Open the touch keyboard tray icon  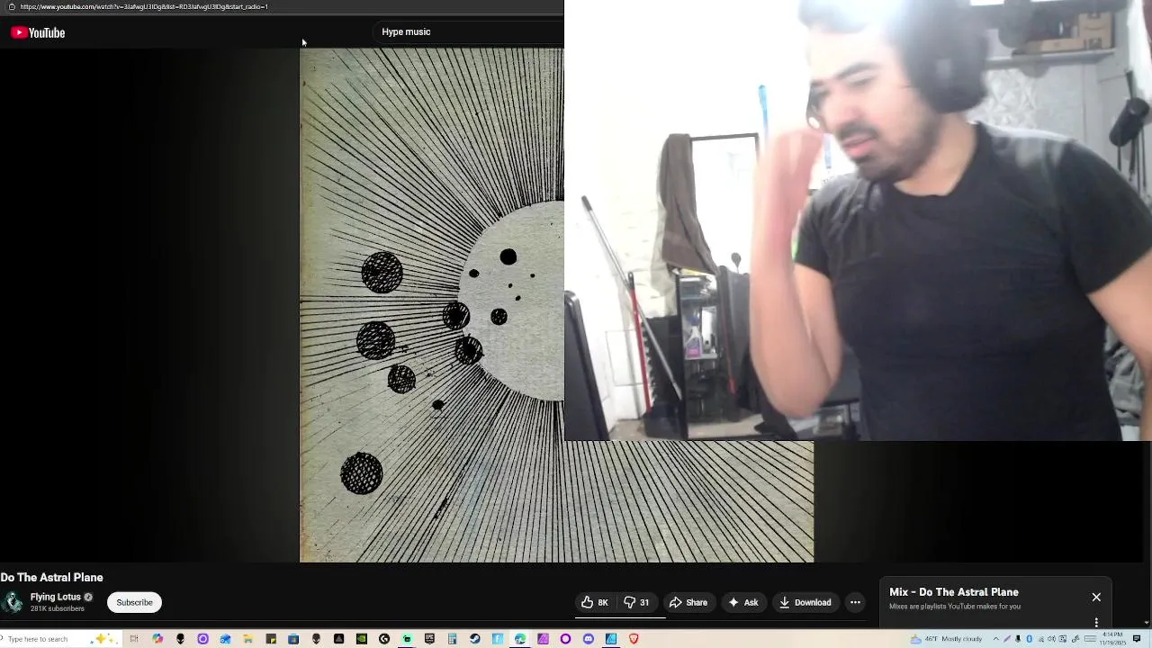(1090, 639)
